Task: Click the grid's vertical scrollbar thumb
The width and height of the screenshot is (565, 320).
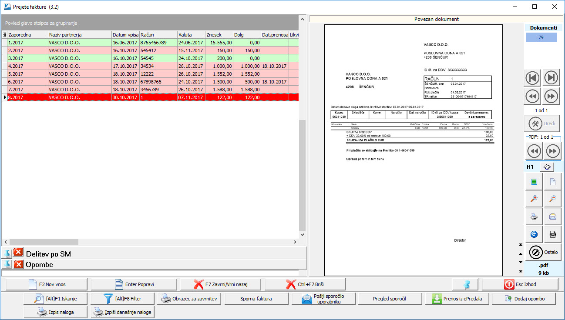Action: pyautogui.click(x=303, y=175)
